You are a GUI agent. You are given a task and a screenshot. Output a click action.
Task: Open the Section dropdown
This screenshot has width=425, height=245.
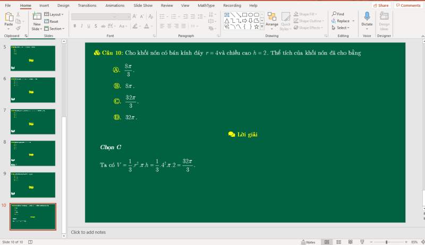click(x=54, y=29)
